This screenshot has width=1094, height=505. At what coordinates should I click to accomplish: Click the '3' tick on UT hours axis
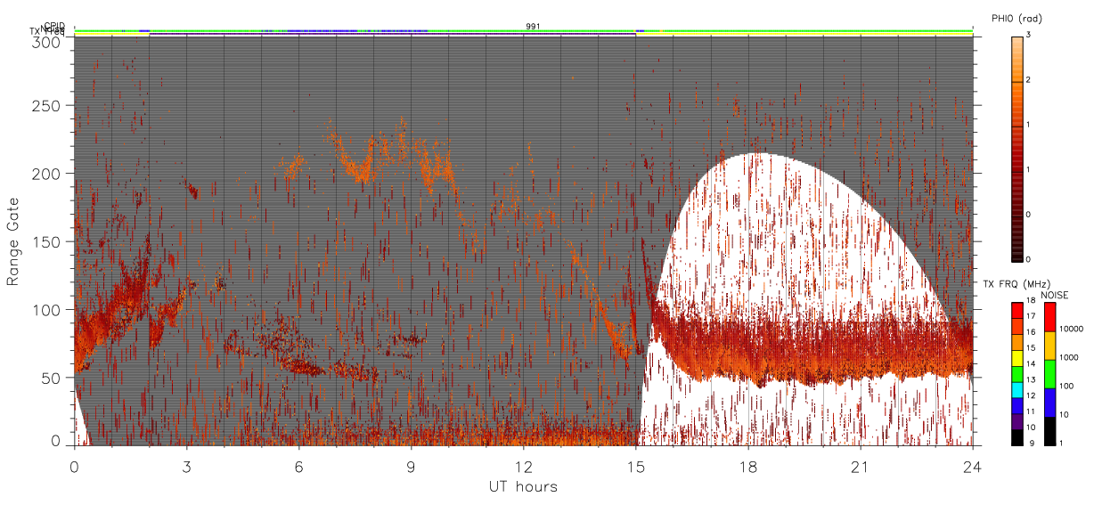tap(187, 466)
